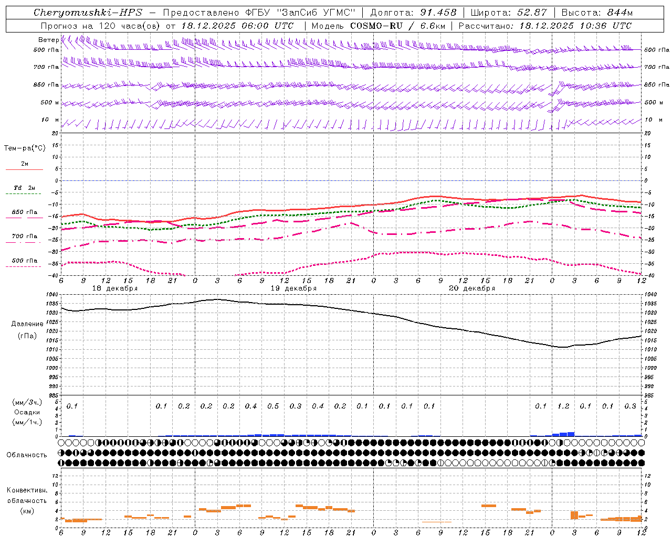Select the latitude value "Широта: 52.87"
672x537 pixels.
coord(509,13)
